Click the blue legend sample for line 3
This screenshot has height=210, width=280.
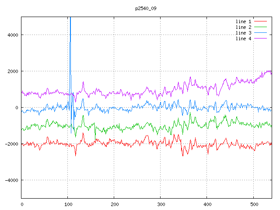[260, 33]
